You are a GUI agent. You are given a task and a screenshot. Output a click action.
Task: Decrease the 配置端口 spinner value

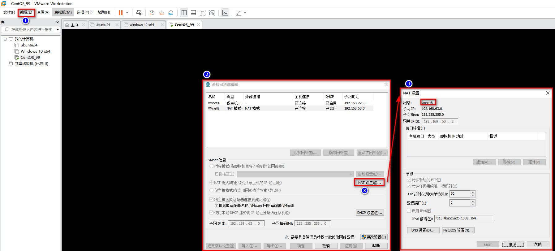coord(473,205)
